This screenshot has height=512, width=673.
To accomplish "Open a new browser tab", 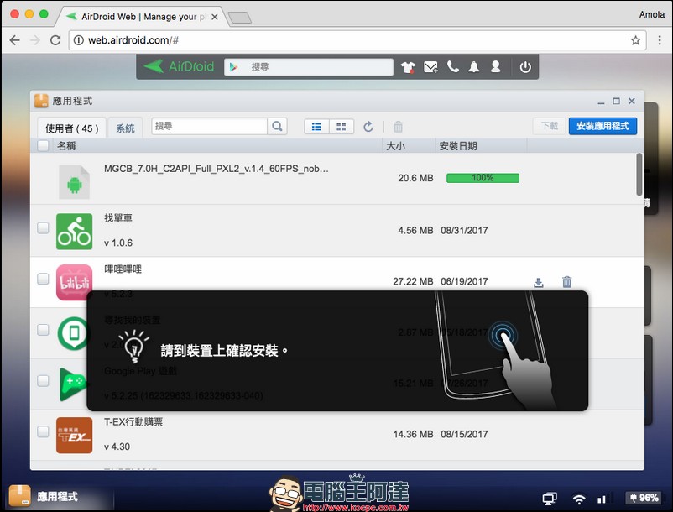I will pos(239,18).
